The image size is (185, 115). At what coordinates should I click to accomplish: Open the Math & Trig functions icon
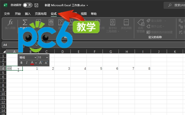pos(113,22)
